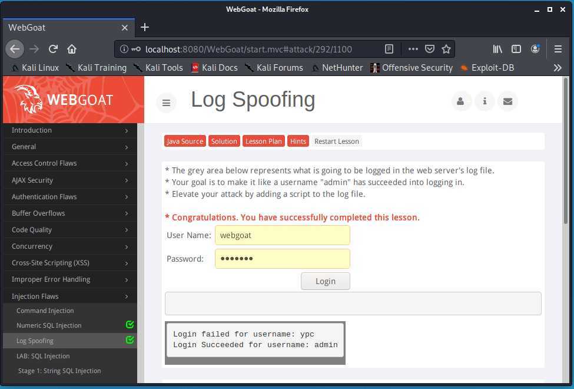The image size is (574, 389).
Task: Show more bookmarks chevron
Action: tap(558, 68)
